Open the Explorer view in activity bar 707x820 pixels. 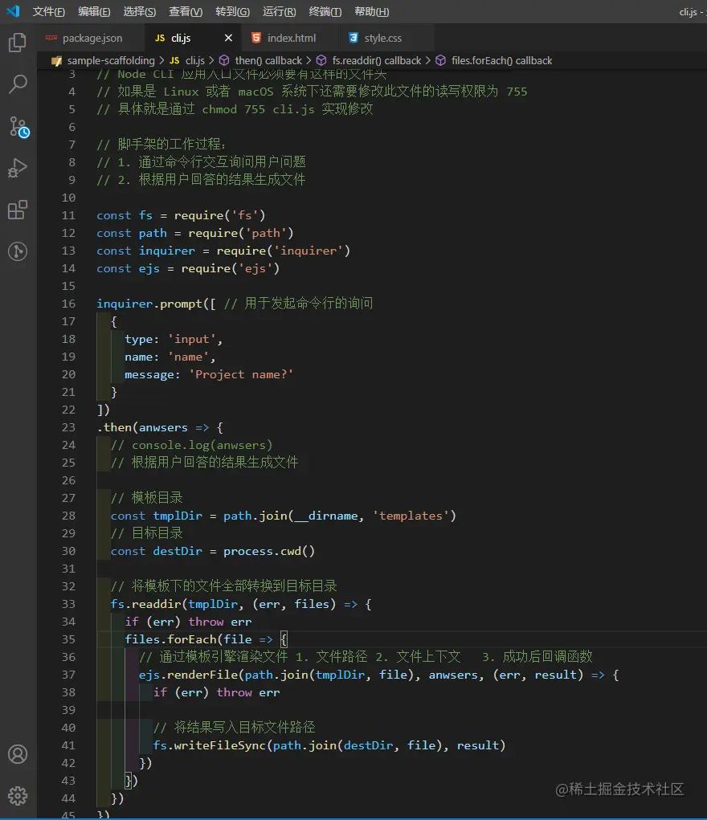click(x=17, y=43)
